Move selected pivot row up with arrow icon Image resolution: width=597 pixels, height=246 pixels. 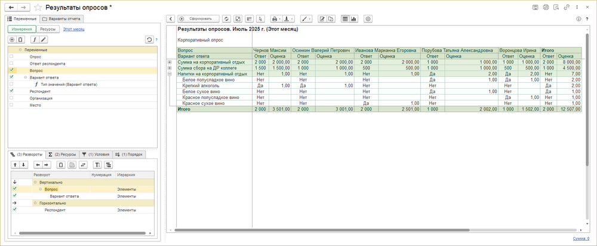14,164
